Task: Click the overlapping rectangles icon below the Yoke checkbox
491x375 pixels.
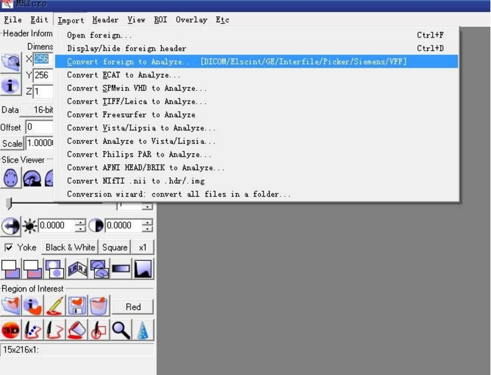Action: point(11,269)
